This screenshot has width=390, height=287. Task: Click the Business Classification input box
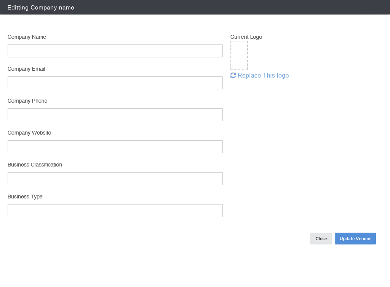tap(115, 179)
